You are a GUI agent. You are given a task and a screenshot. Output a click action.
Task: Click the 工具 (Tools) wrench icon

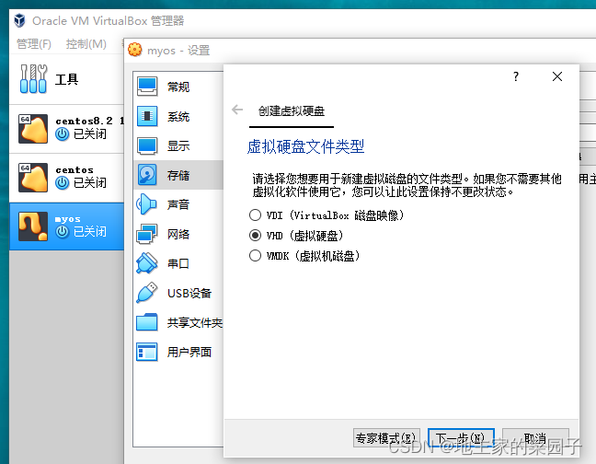click(x=33, y=79)
